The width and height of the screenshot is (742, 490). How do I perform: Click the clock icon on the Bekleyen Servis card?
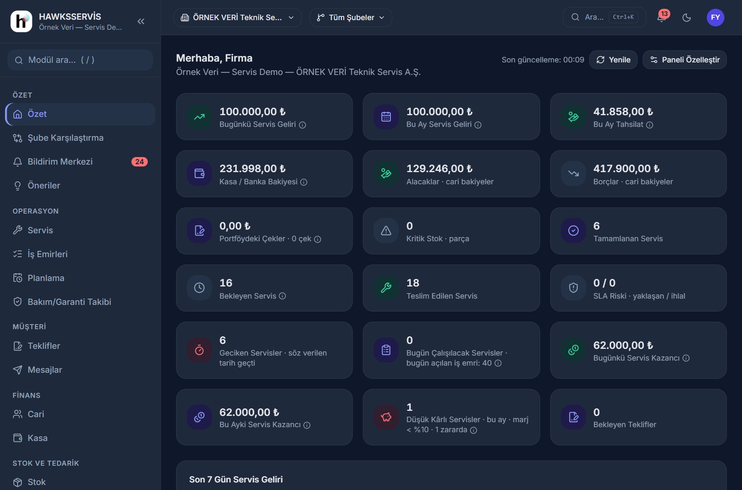point(200,288)
